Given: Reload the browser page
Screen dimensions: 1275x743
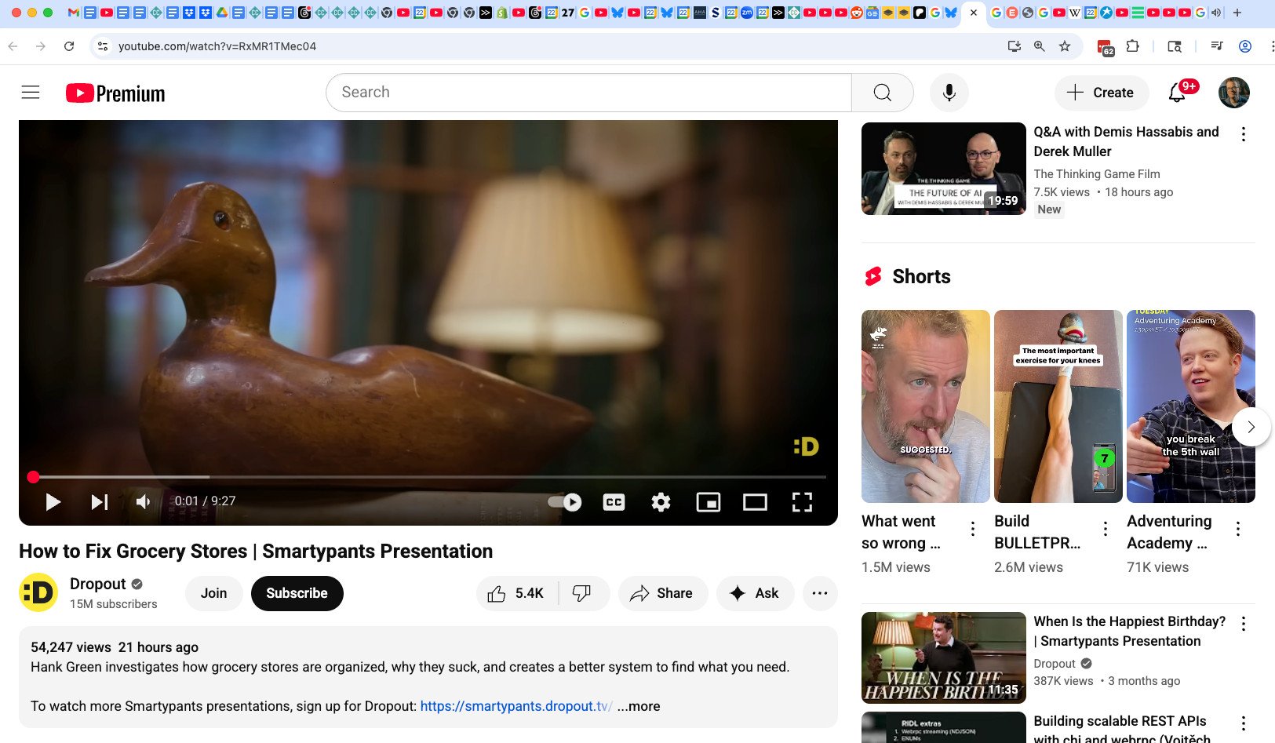Looking at the screenshot, I should click(69, 46).
